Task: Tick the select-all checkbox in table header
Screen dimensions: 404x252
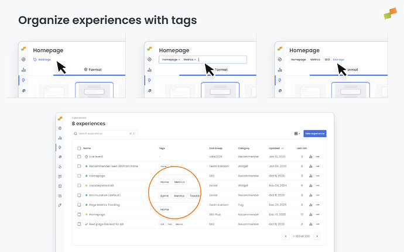Action: (x=79, y=149)
